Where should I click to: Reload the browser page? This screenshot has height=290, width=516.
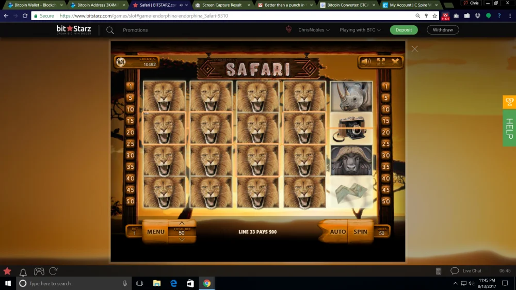[x=25, y=16]
